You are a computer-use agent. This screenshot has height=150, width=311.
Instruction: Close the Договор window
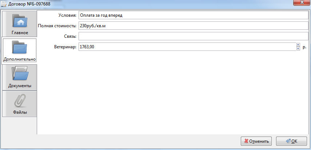point(302,3)
